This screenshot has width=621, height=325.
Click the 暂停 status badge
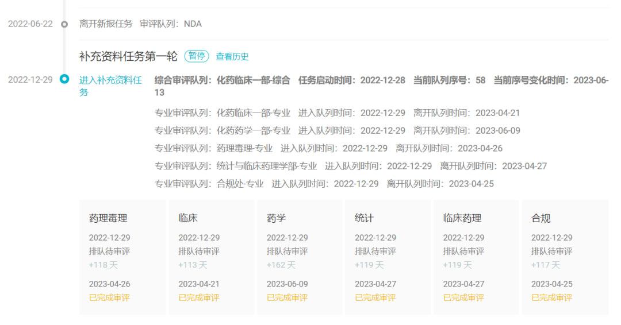click(197, 56)
